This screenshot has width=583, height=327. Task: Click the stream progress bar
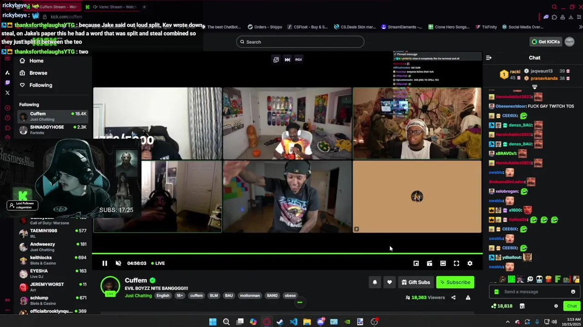pyautogui.click(x=287, y=253)
